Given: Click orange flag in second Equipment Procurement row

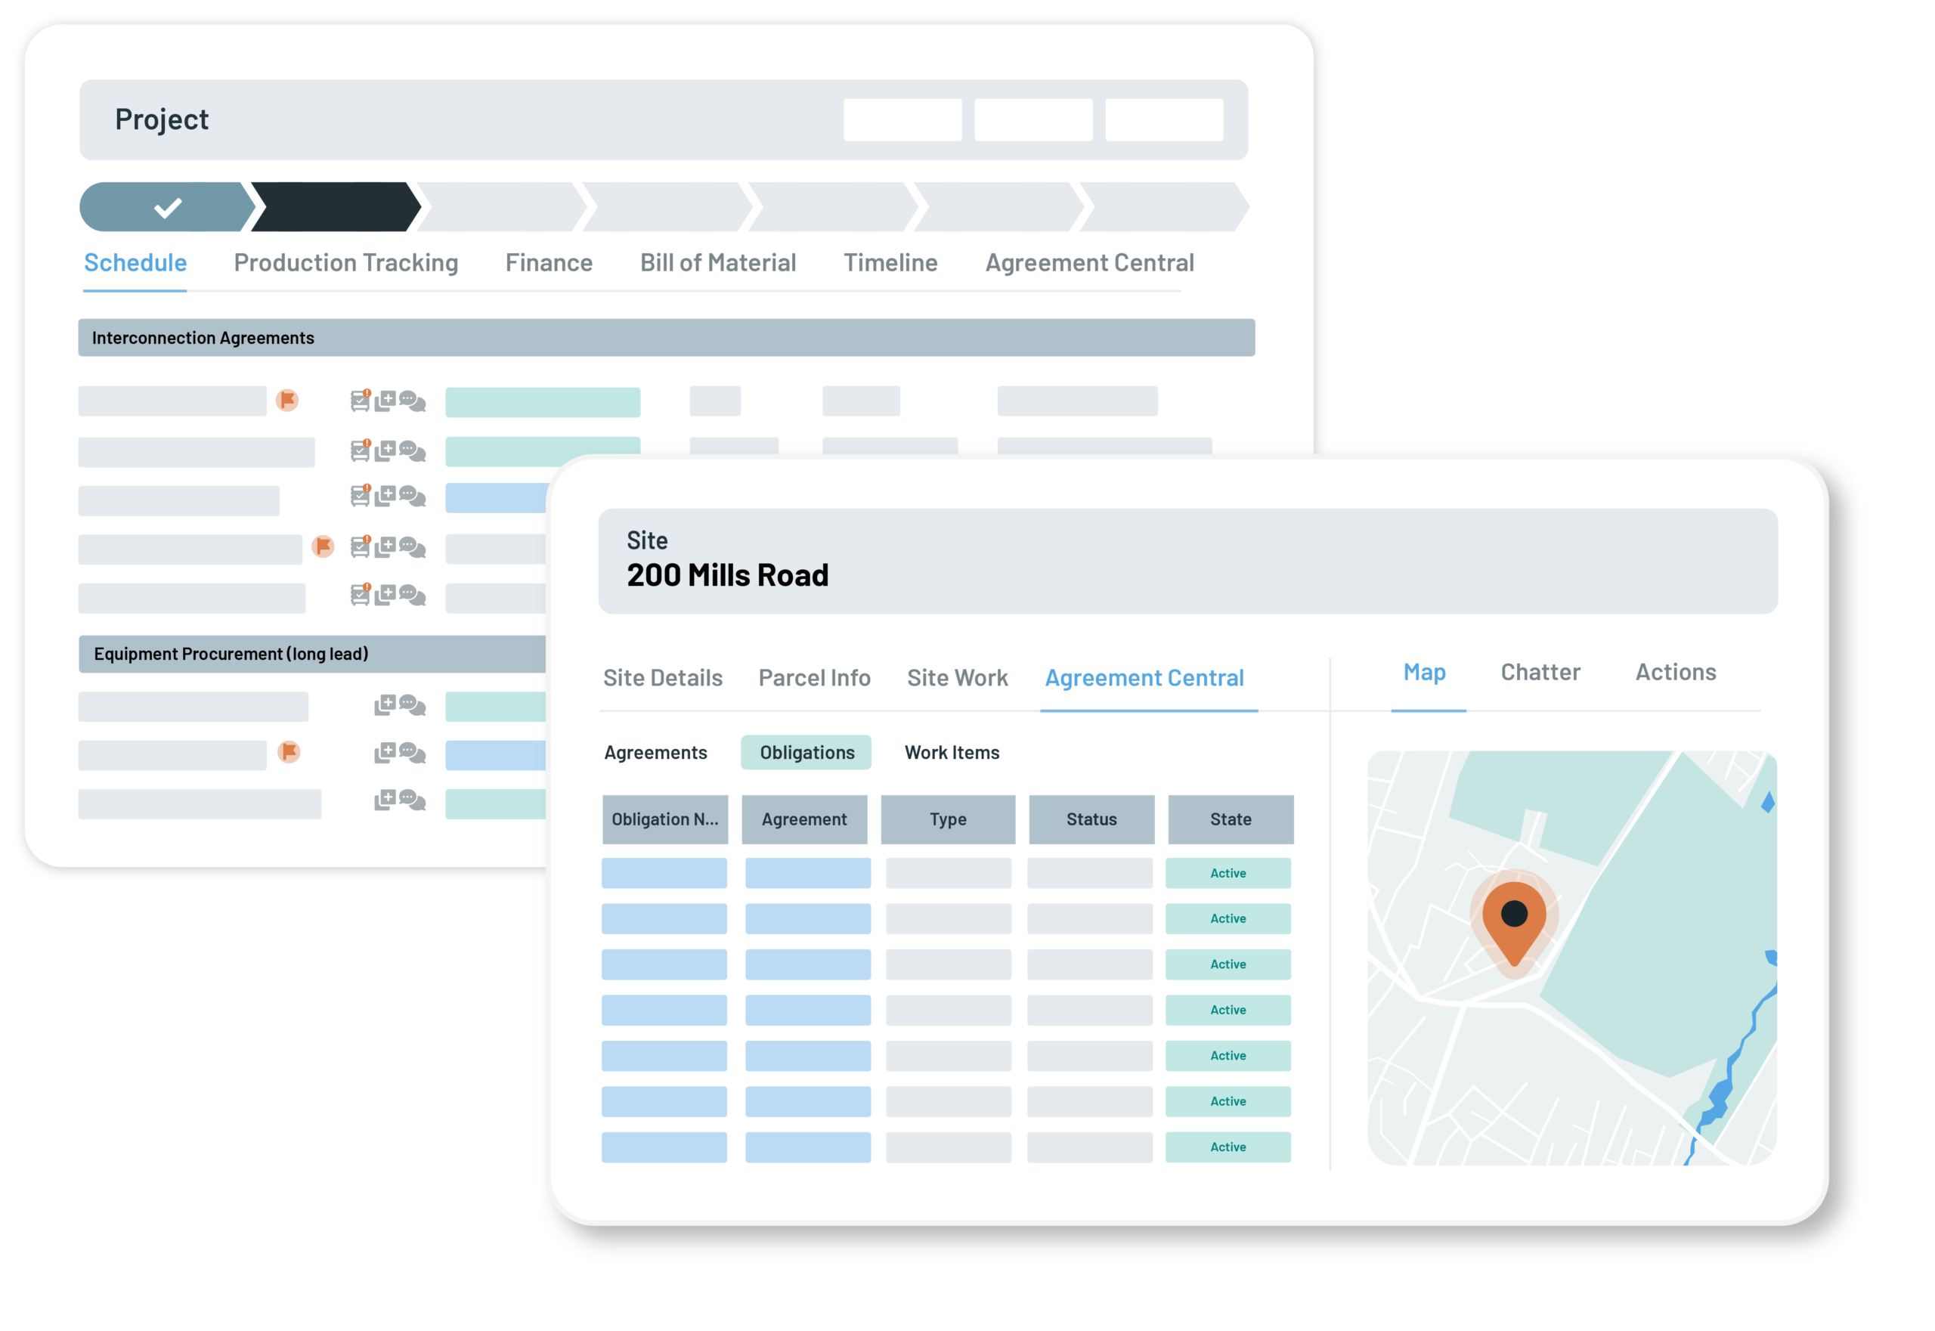Looking at the screenshot, I should click(289, 753).
